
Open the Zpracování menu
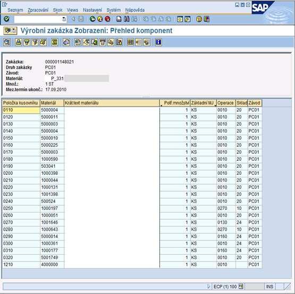38,10
